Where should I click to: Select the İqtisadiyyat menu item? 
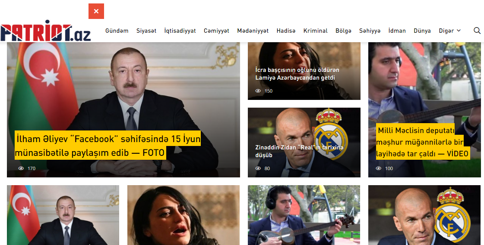(180, 31)
